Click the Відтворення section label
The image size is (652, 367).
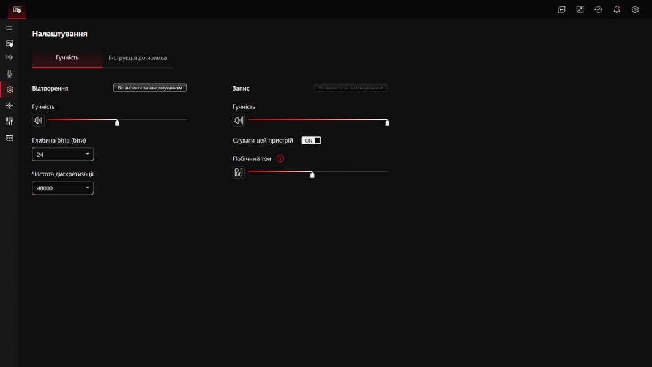point(50,88)
